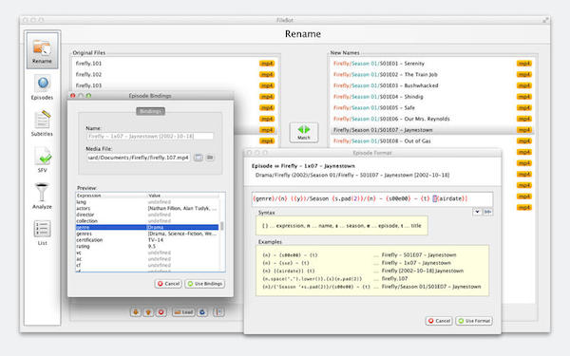This screenshot has height=356, width=570.
Task: Select the rating row in Preview table
Action: 147,246
